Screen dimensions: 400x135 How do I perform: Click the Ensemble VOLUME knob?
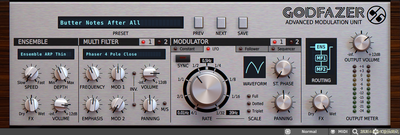click(x=61, y=105)
